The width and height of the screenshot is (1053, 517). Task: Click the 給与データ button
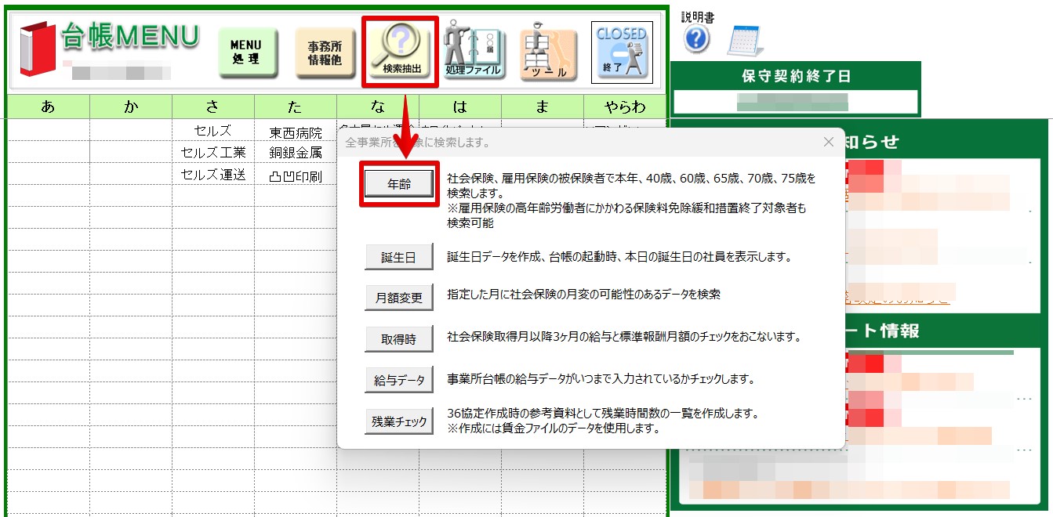[x=399, y=380]
